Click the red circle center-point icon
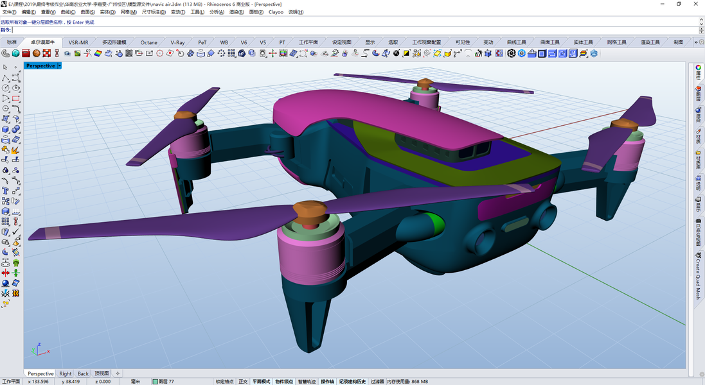 coord(159,53)
